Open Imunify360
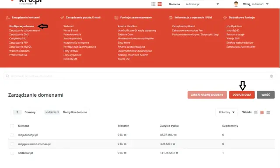 (233, 30)
